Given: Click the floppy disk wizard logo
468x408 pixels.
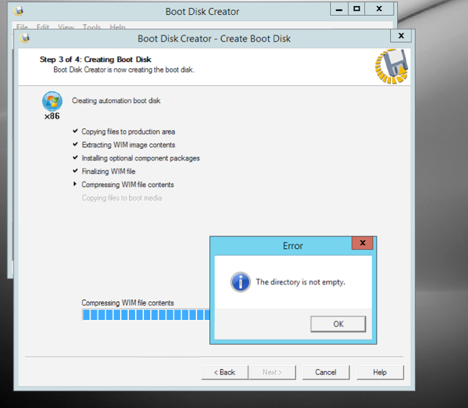Looking at the screenshot, I should tap(392, 67).
